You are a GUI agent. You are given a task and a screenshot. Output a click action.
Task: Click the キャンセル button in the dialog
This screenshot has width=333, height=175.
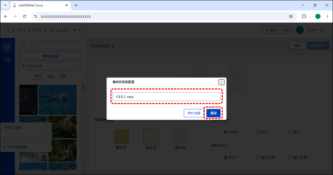(194, 113)
